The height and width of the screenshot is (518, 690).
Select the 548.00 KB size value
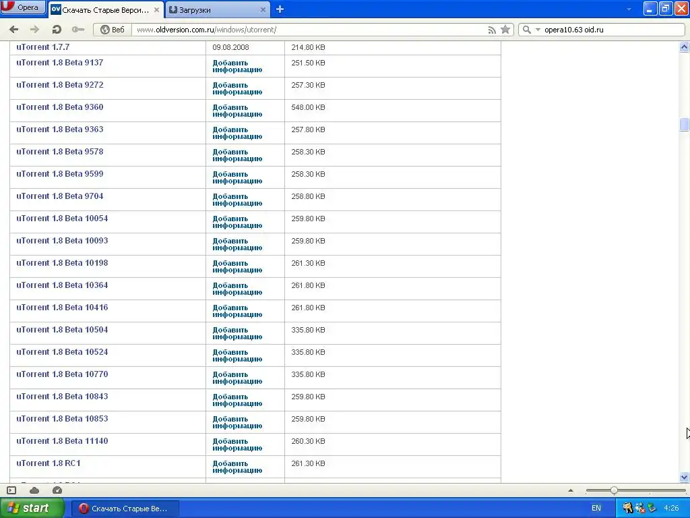[308, 107]
